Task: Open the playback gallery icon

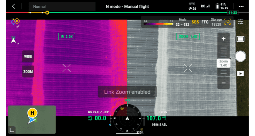Action: [240, 73]
